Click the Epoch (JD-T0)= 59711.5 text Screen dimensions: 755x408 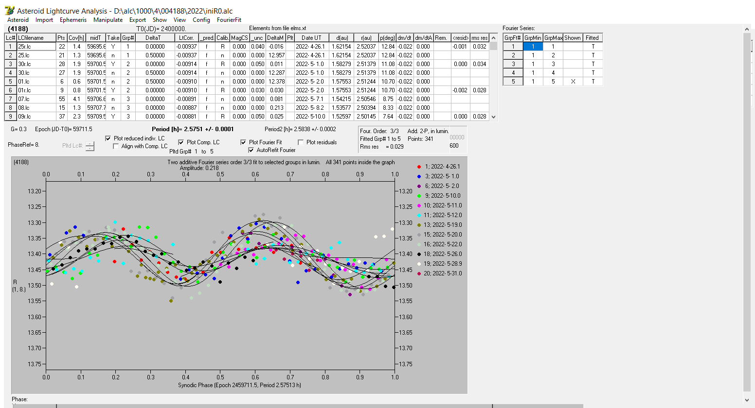[64, 129]
